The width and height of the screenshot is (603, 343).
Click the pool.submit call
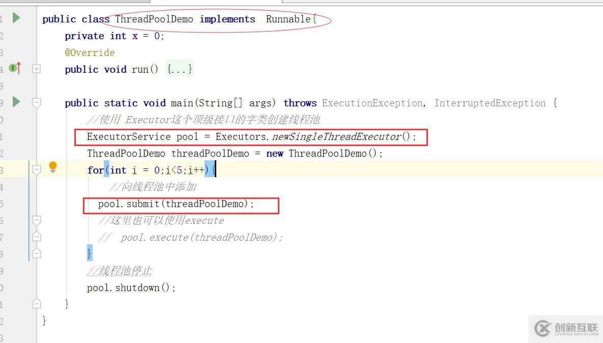point(176,204)
